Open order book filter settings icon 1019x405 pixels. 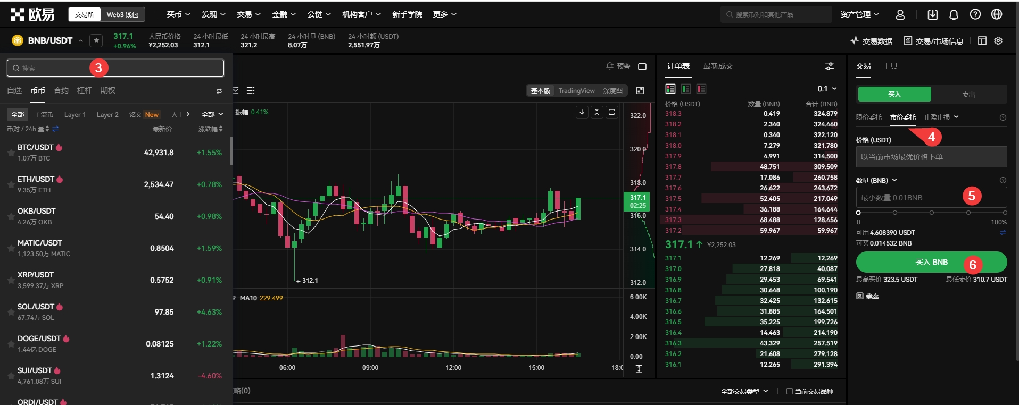[830, 66]
